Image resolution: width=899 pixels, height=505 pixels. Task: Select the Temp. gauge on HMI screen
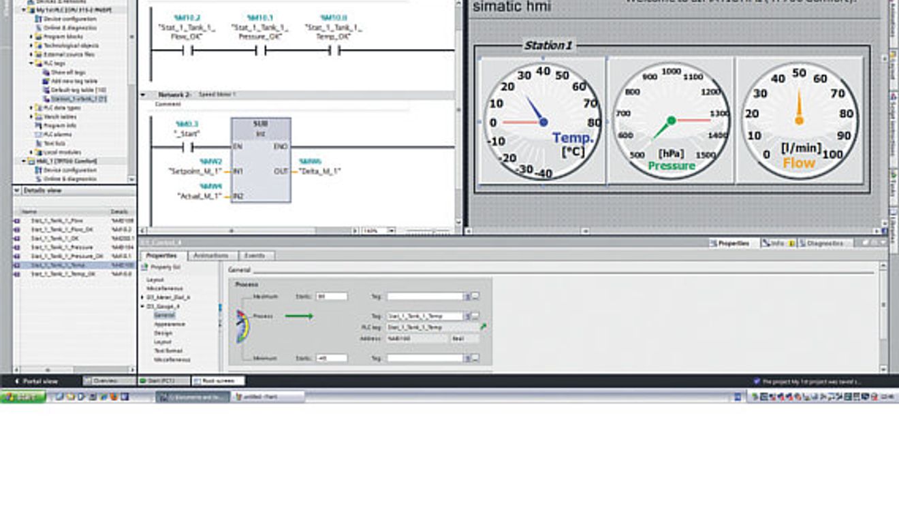point(543,121)
